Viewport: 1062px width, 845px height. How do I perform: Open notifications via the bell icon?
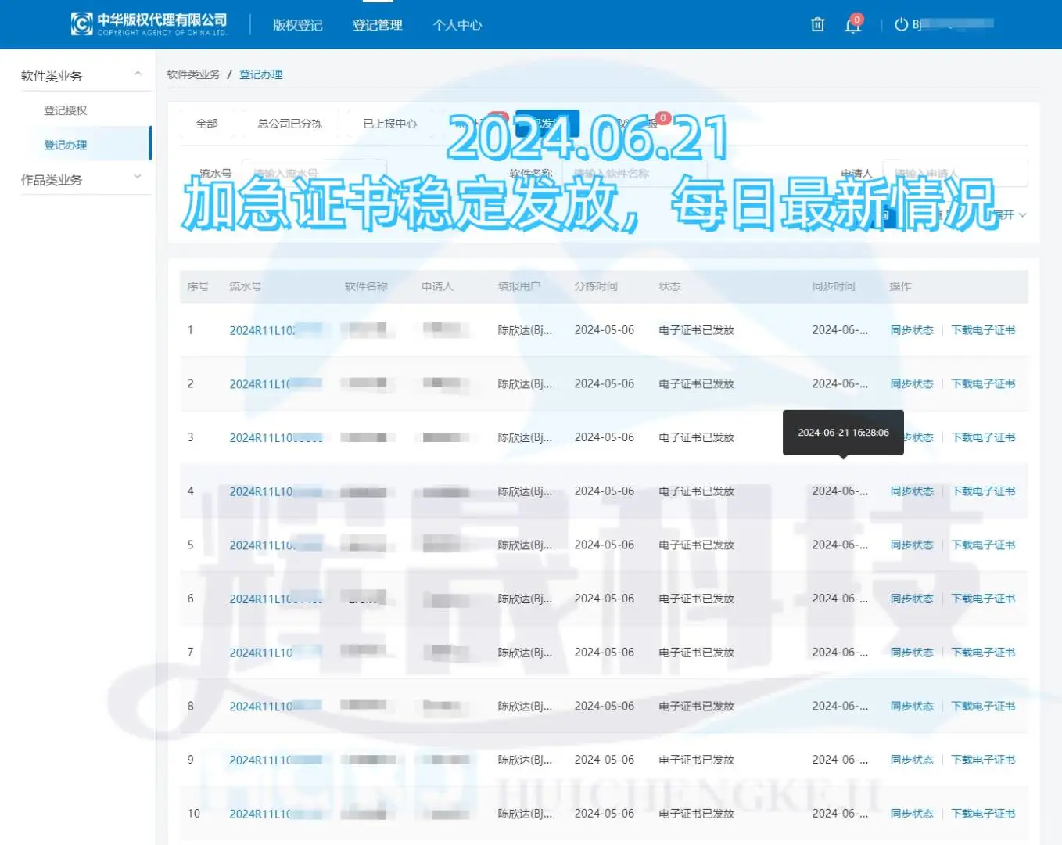pos(852,26)
